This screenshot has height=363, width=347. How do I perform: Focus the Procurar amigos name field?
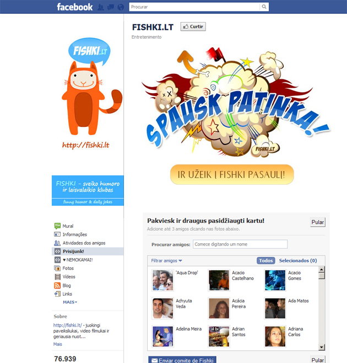click(240, 244)
